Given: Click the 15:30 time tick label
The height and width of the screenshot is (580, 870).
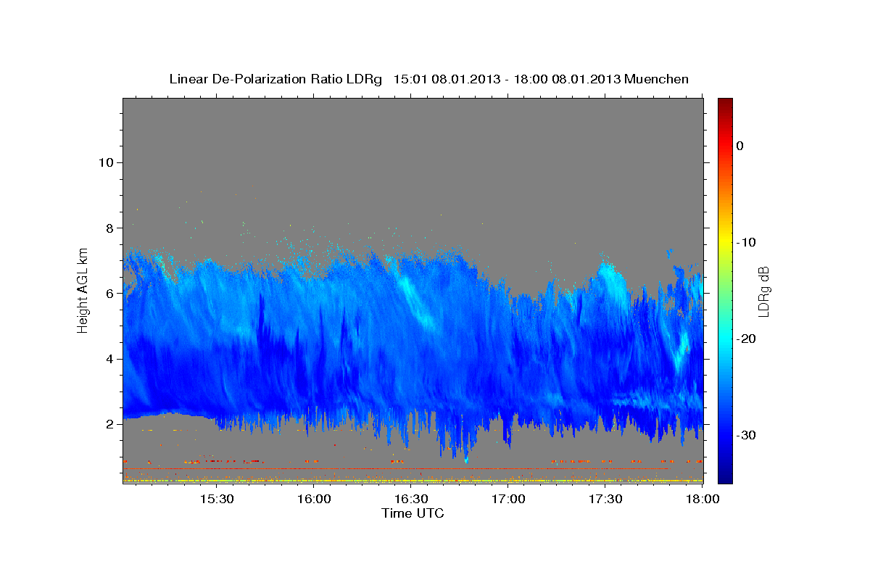Looking at the screenshot, I should (216, 500).
